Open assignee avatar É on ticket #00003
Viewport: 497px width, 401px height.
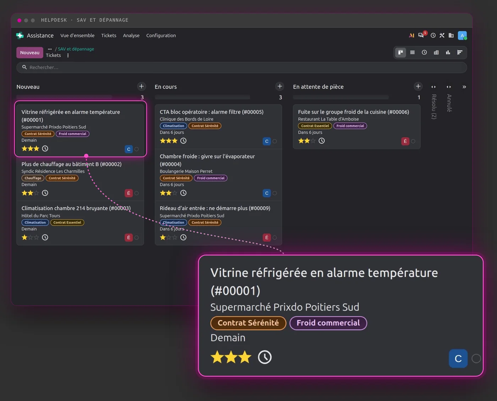(129, 237)
